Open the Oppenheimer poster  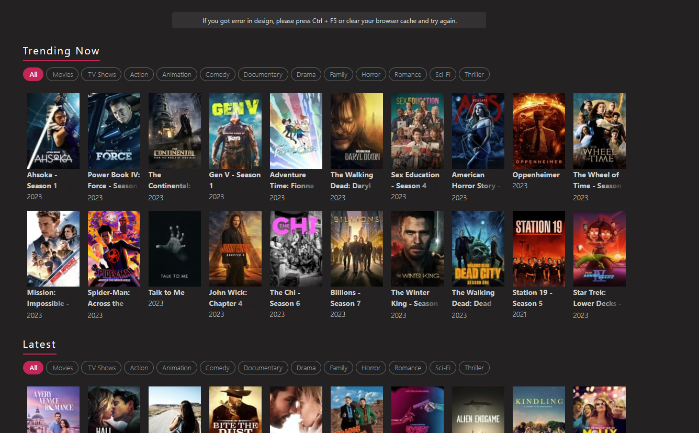[x=539, y=131]
